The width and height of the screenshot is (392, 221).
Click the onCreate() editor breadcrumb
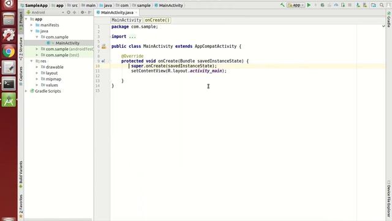pyautogui.click(x=157, y=20)
